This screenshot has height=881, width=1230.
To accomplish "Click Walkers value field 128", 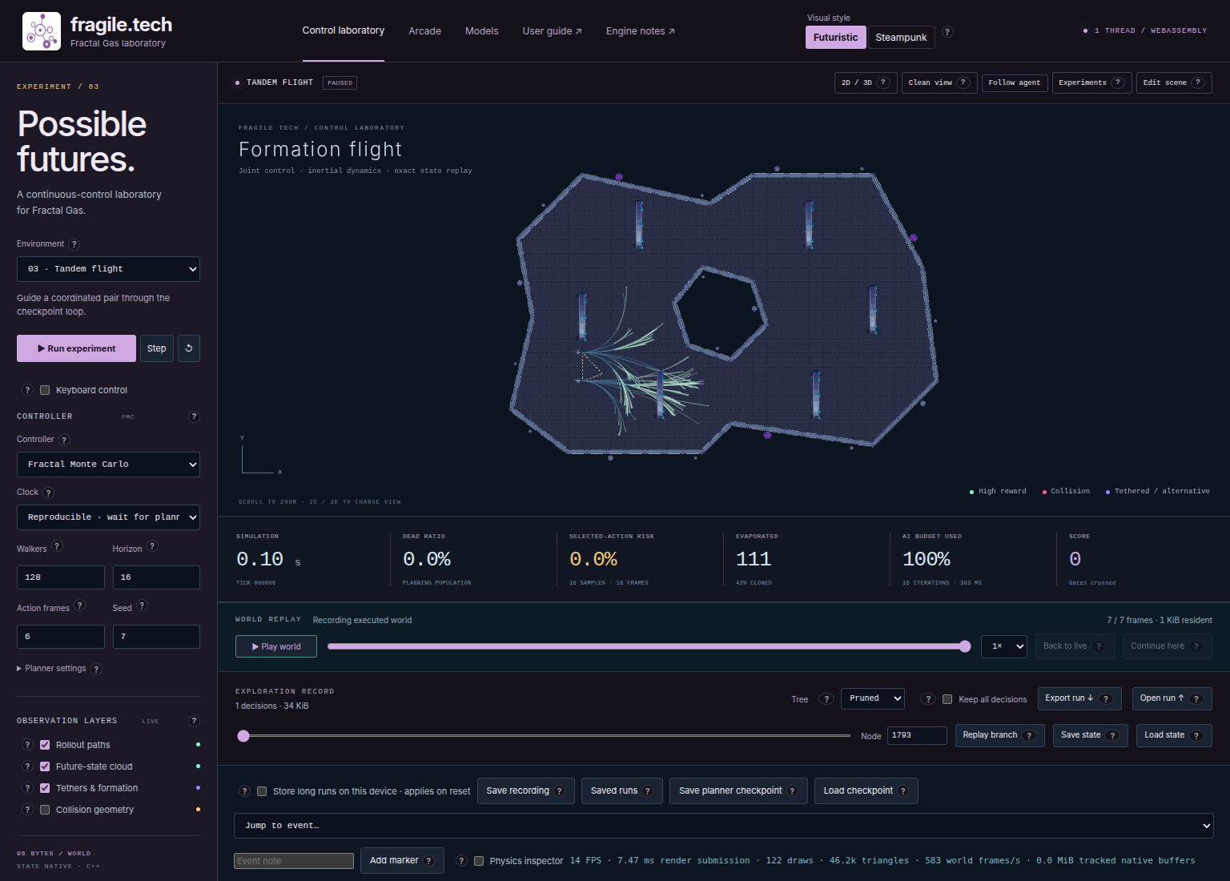I will [61, 577].
